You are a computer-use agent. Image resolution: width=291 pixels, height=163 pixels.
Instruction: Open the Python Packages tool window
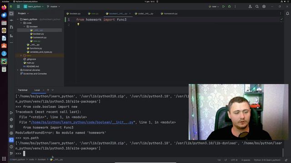click(11, 126)
